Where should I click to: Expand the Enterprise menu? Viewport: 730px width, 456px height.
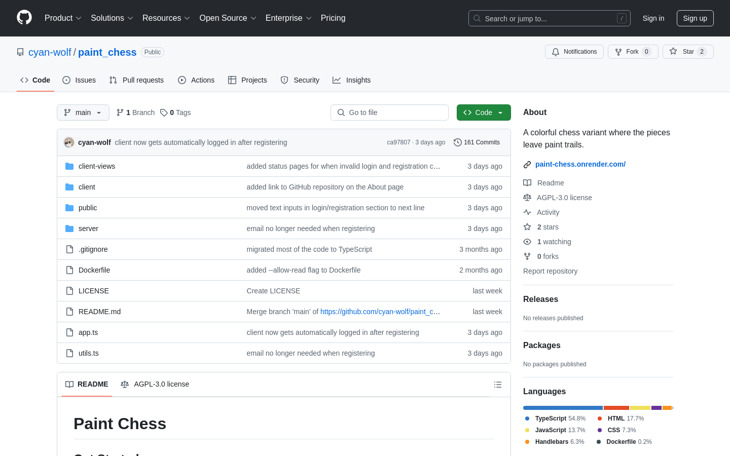(x=288, y=18)
